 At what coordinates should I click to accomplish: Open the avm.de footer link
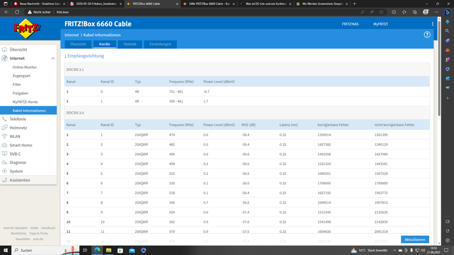38,239
